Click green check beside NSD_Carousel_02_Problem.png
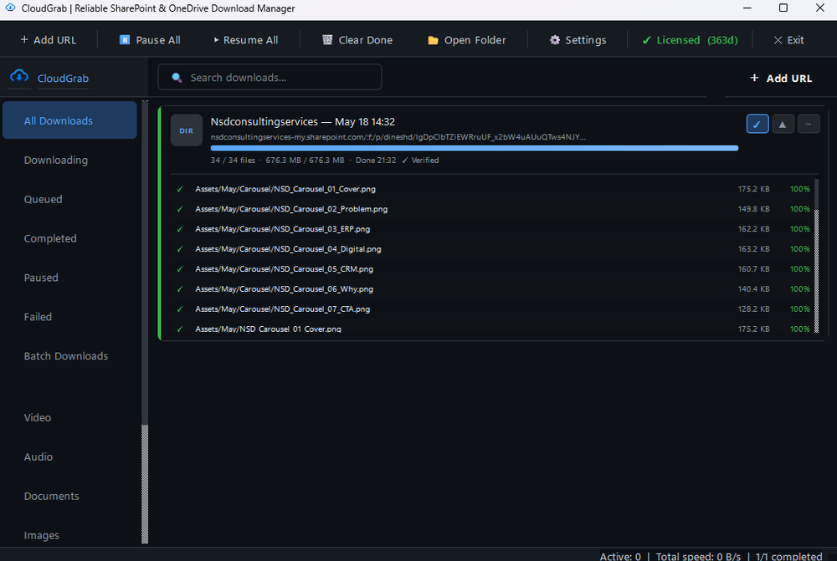 [x=180, y=209]
